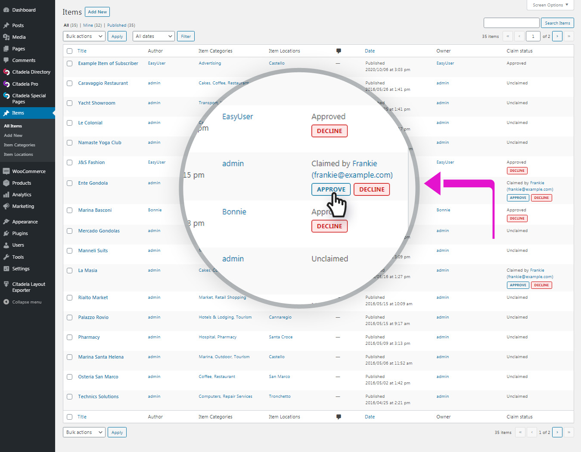Viewport: 581px width, 452px height.
Task: Open Plugins via plug icon
Action: coord(6,233)
